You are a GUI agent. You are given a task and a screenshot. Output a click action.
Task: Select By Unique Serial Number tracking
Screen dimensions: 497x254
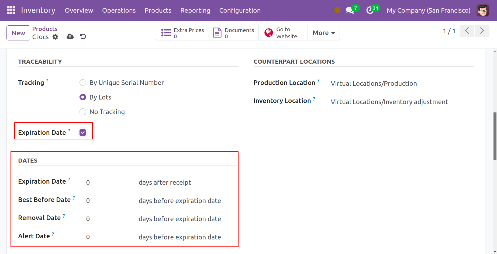pyautogui.click(x=83, y=83)
